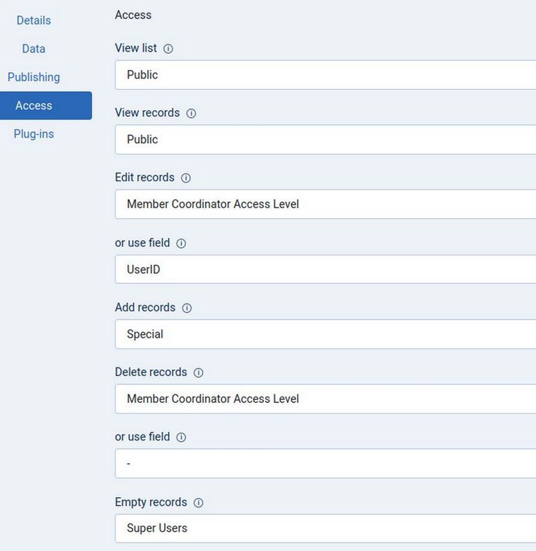
Task: Click the info icon beside View records
Action: (x=191, y=113)
